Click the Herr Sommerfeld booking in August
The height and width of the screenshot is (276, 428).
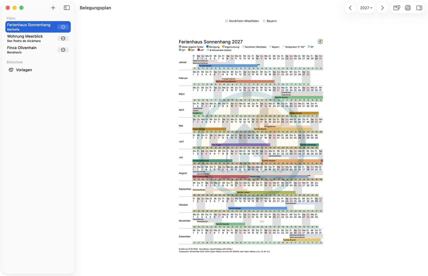click(x=221, y=177)
